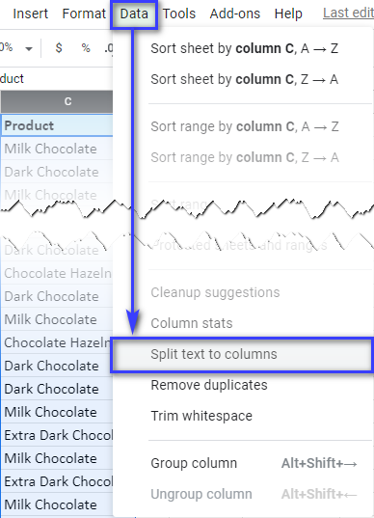Select Remove duplicates option

click(244, 385)
